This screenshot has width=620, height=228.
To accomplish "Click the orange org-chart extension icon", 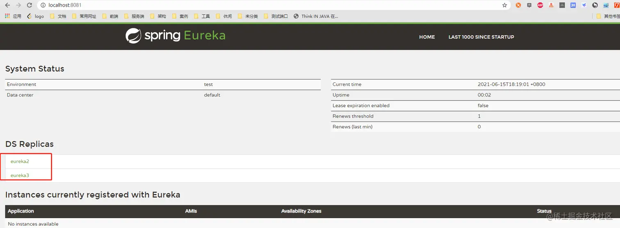I will click(551, 5).
